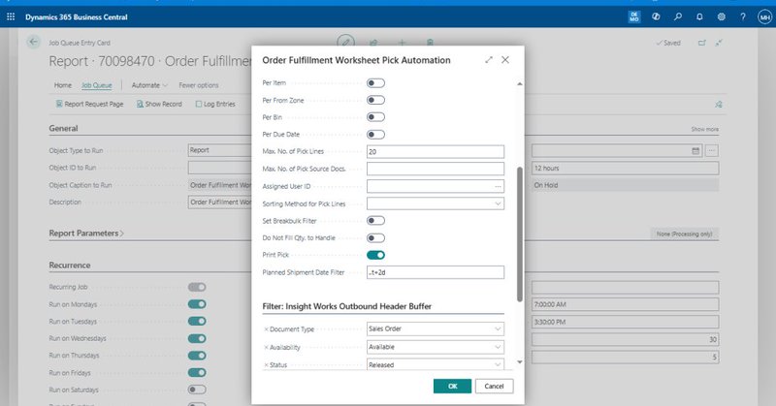776x406 pixels.
Task: Open the search magnifier in top bar
Action: point(677,16)
